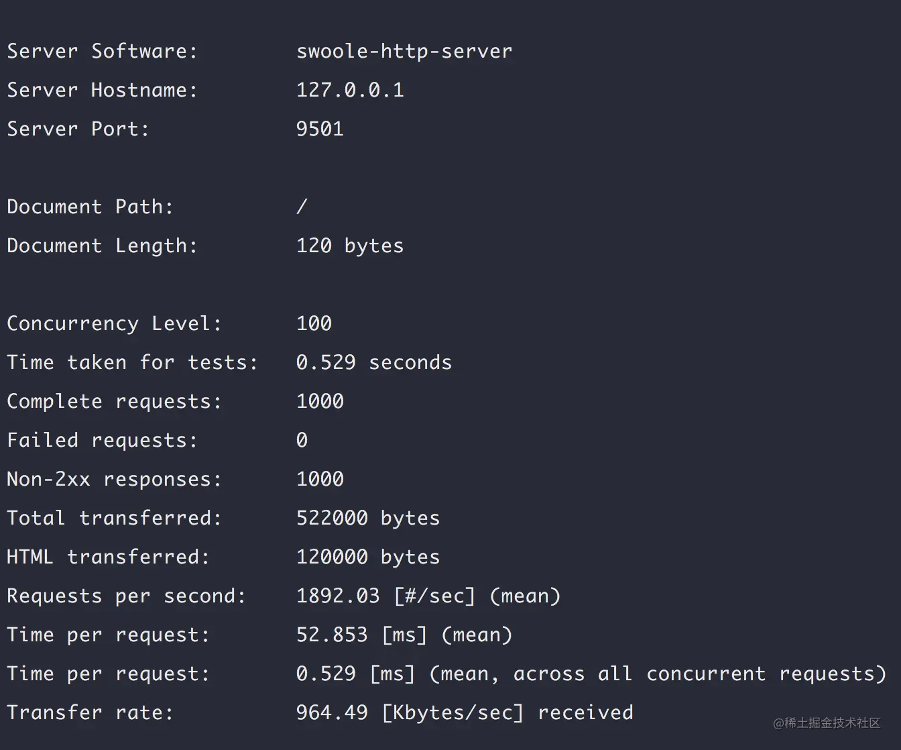Click the 'Transfer rate:' label
The width and height of the screenshot is (901, 750).
(x=91, y=712)
